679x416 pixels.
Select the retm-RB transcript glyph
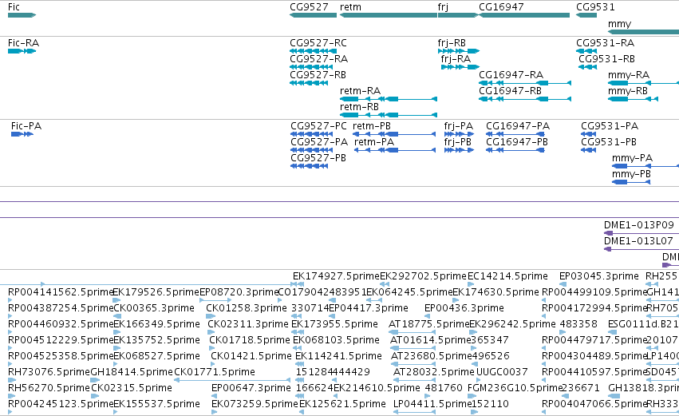pyautogui.click(x=389, y=115)
